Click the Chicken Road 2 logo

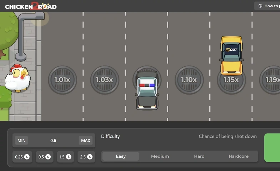coord(31,6)
